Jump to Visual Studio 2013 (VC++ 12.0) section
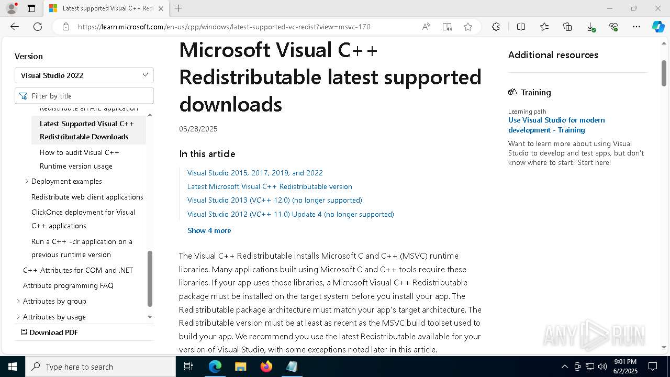This screenshot has height=377, width=670. 275,200
